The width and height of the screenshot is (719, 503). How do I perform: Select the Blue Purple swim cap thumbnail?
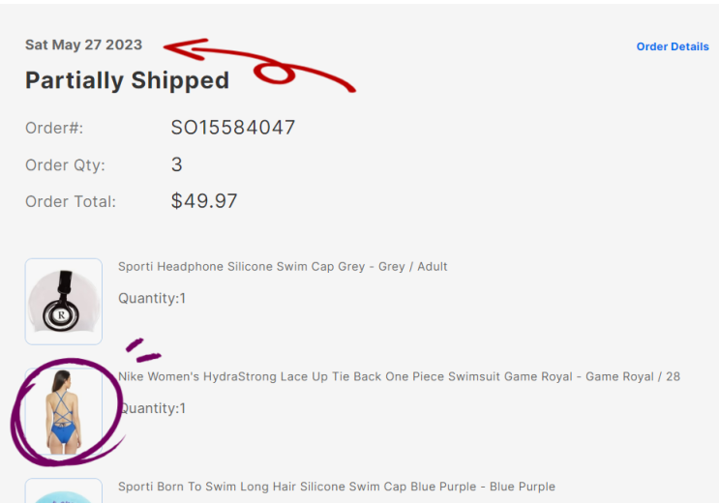pyautogui.click(x=64, y=491)
